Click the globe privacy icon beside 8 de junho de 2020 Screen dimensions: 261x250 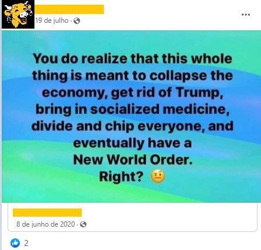[x=83, y=224]
